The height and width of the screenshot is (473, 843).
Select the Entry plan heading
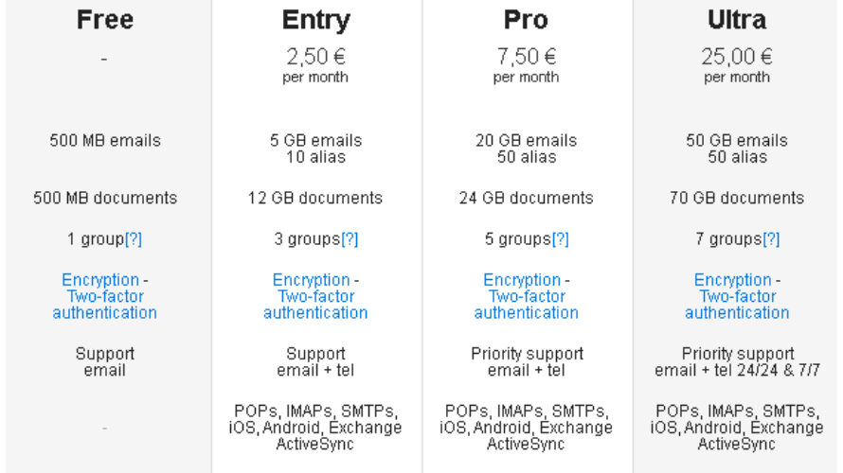315,20
